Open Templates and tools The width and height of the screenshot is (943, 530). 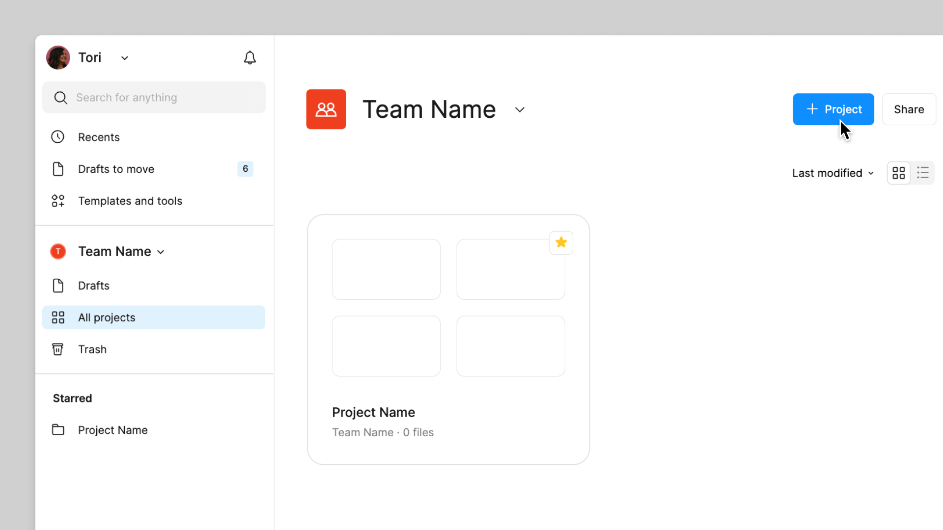click(x=130, y=201)
